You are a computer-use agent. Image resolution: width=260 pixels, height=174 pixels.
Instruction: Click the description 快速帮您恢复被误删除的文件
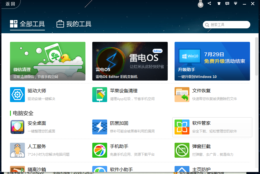pyautogui.click(x=215, y=99)
